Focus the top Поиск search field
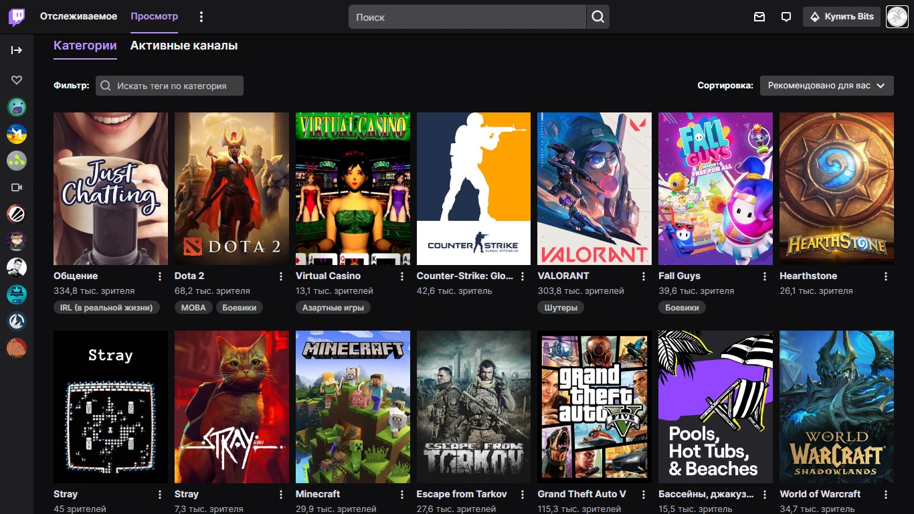Viewport: 914px width, 514px height. tap(468, 17)
